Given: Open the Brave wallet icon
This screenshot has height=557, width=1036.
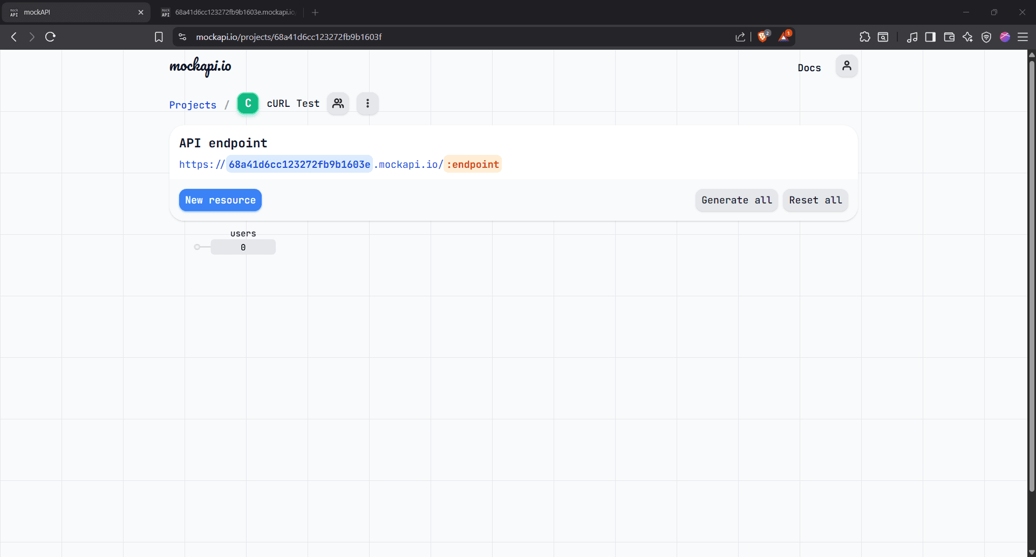Looking at the screenshot, I should pos(949,37).
